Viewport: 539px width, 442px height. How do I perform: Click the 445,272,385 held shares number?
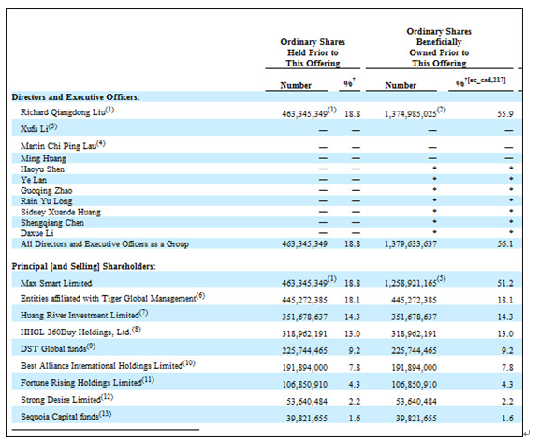tap(304, 300)
